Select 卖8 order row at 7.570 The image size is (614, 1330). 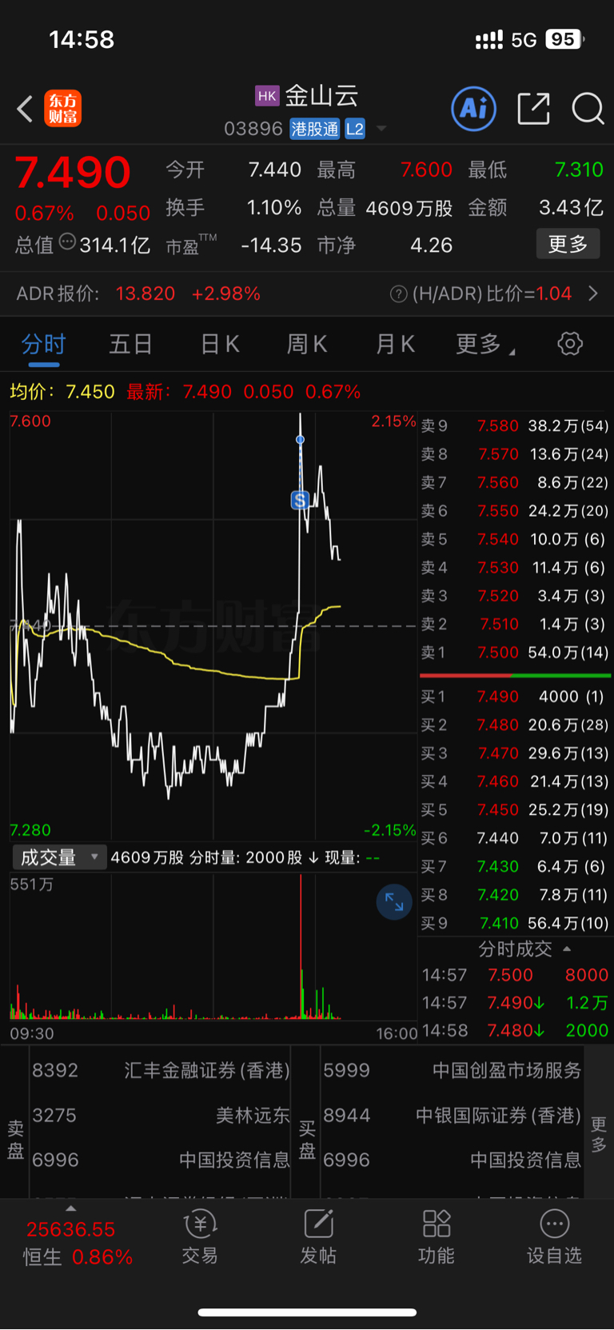(x=515, y=454)
